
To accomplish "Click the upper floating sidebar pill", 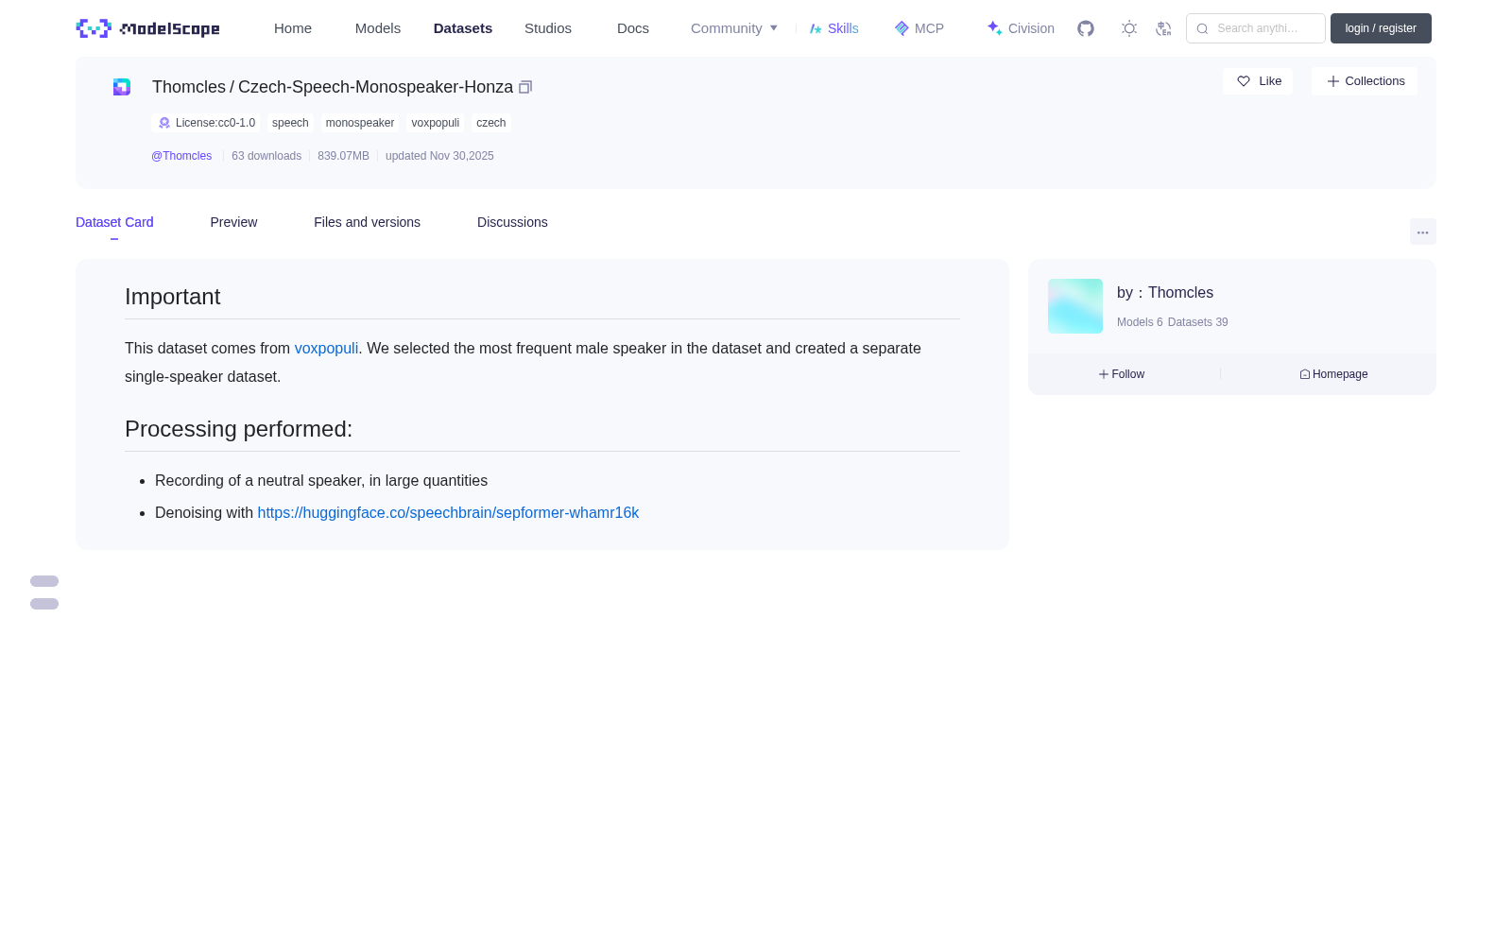I will click(x=44, y=581).
